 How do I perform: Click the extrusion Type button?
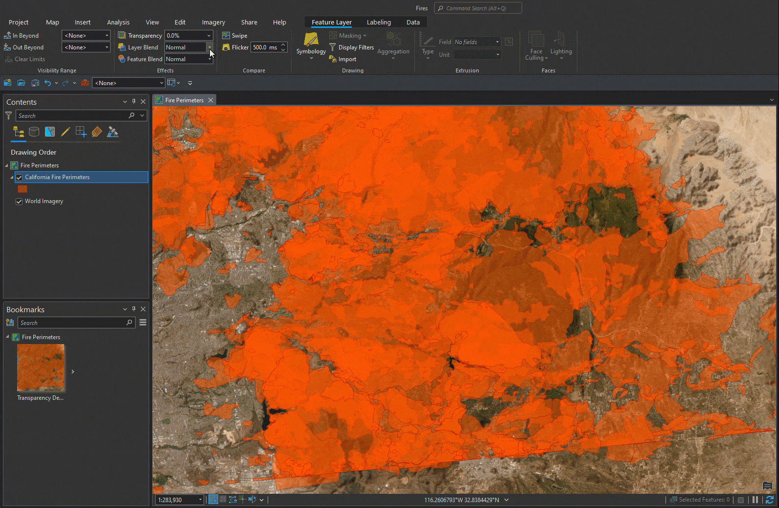(428, 46)
